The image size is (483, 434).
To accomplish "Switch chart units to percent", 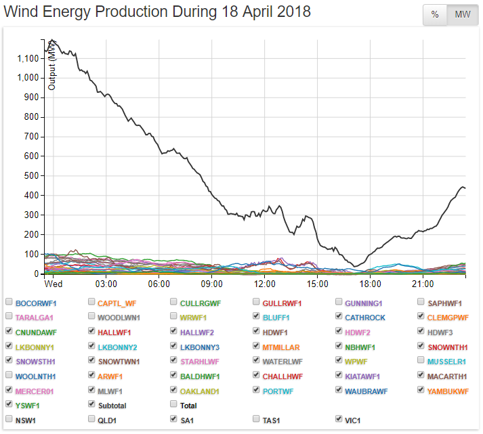I will click(435, 15).
